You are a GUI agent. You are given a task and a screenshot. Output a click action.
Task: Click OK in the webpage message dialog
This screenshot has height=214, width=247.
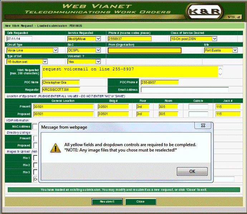tap(192, 171)
